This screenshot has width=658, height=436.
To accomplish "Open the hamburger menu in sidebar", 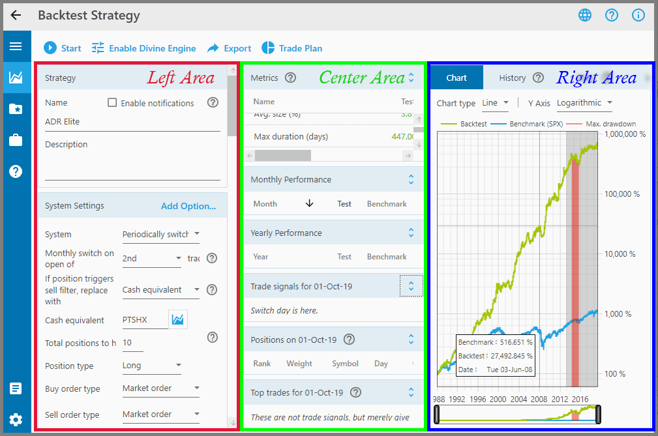I will click(16, 46).
